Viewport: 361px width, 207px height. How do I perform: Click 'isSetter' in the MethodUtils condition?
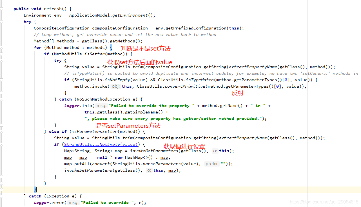(95, 54)
